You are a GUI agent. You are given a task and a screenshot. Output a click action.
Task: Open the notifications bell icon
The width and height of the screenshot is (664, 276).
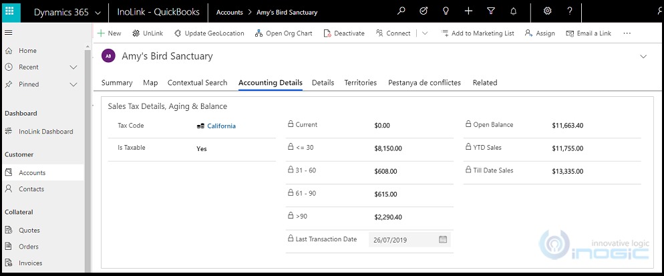coord(513,11)
